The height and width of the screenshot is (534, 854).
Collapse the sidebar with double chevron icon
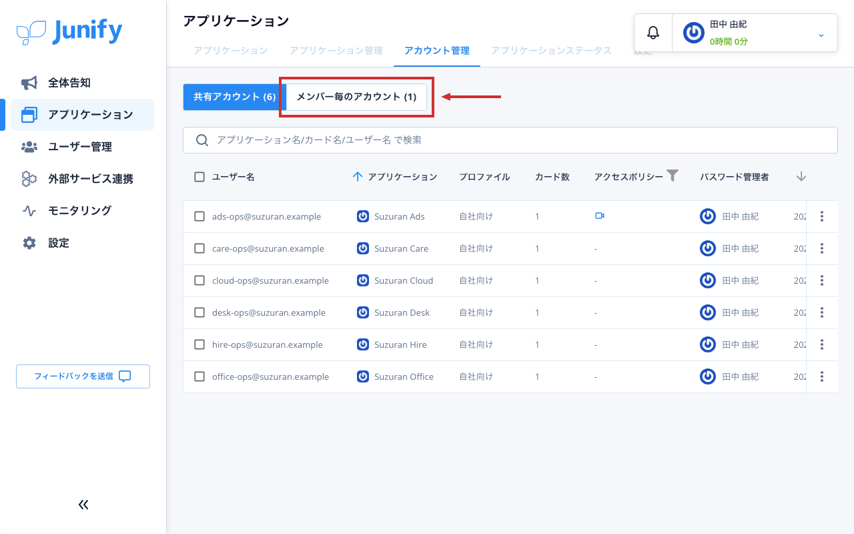pos(83,505)
